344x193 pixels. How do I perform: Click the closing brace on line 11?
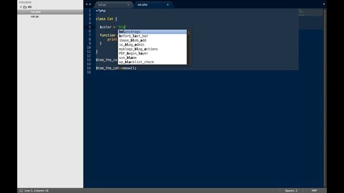[x=97, y=51]
